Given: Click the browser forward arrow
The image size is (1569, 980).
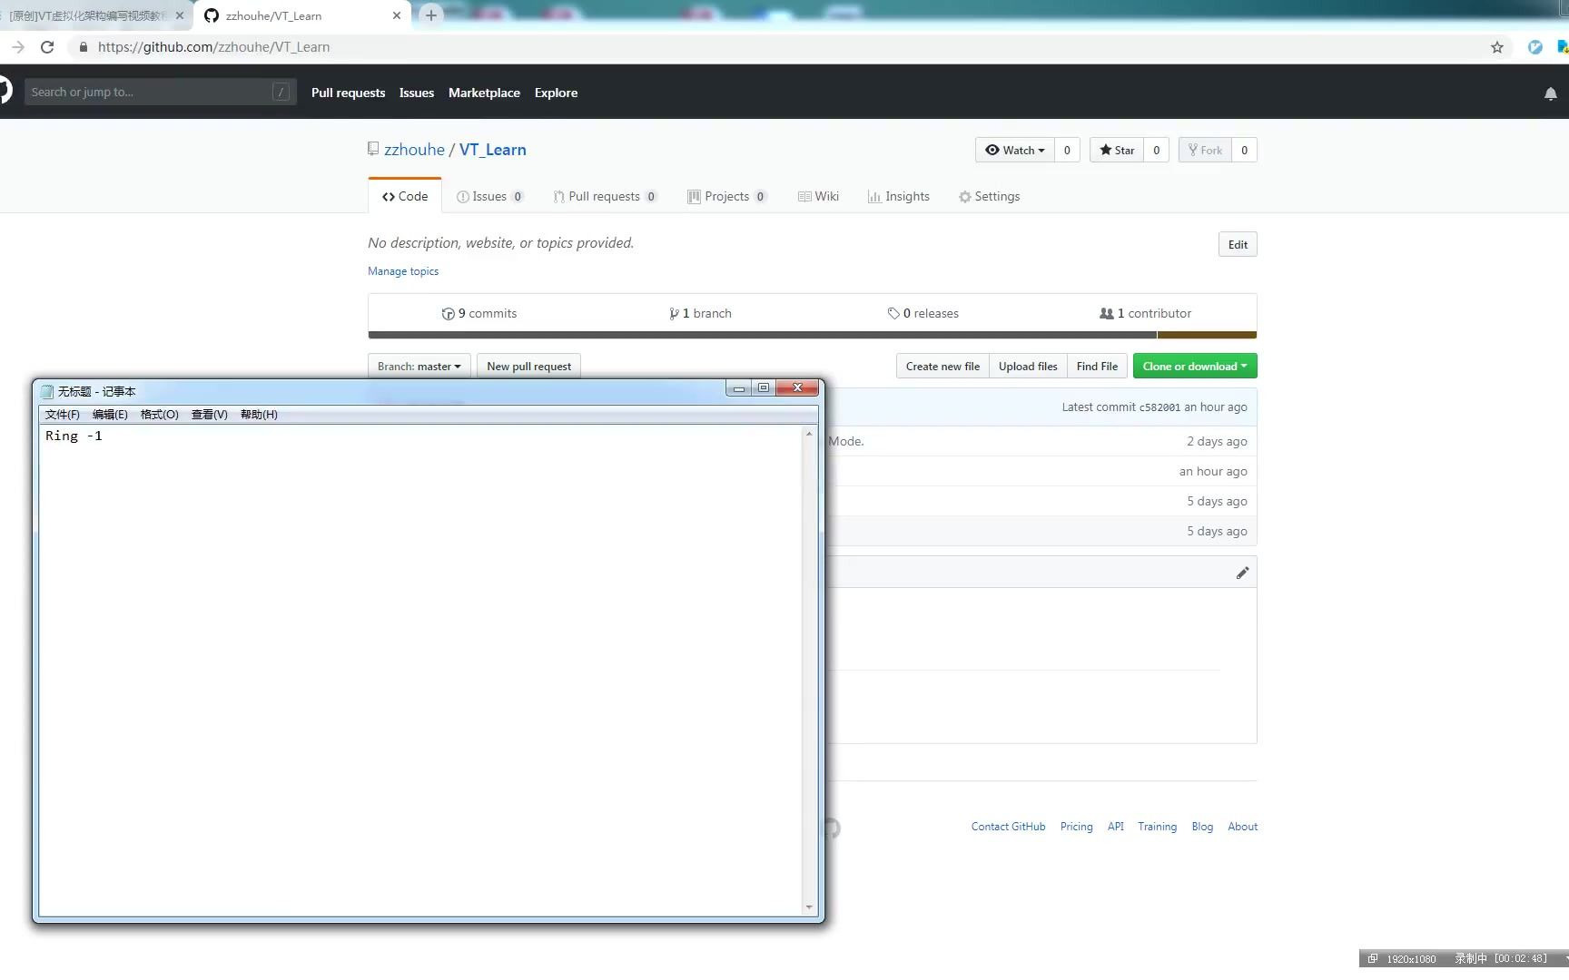Looking at the screenshot, I should [x=18, y=47].
